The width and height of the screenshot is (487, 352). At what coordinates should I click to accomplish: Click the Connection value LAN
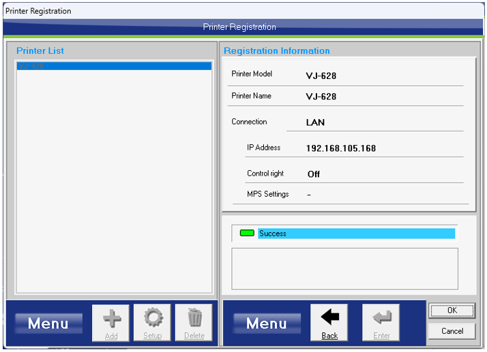pyautogui.click(x=315, y=122)
